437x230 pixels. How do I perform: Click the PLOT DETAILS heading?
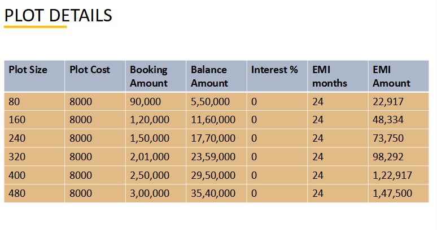58,16
